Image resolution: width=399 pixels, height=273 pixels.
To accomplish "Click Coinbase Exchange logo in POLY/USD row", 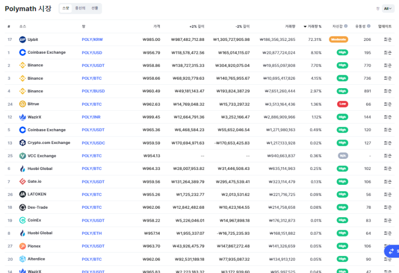I will coord(22,52).
